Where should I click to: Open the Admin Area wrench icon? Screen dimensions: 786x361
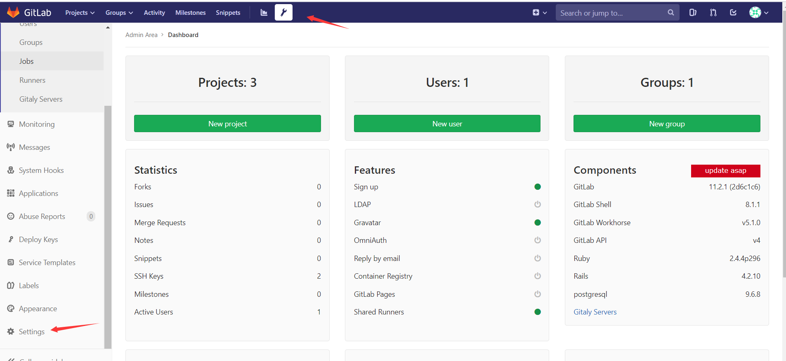pyautogui.click(x=284, y=12)
